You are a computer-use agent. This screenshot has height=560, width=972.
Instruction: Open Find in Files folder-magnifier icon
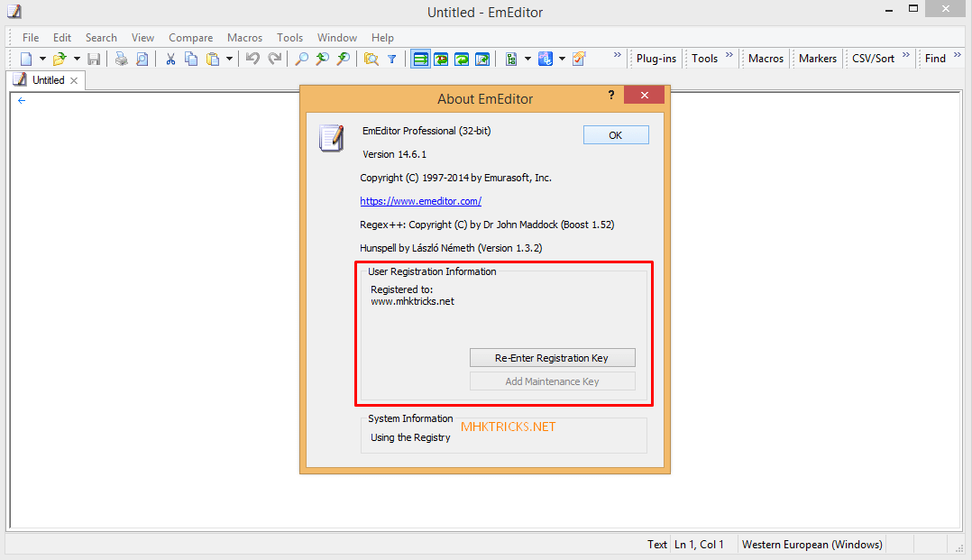371,59
